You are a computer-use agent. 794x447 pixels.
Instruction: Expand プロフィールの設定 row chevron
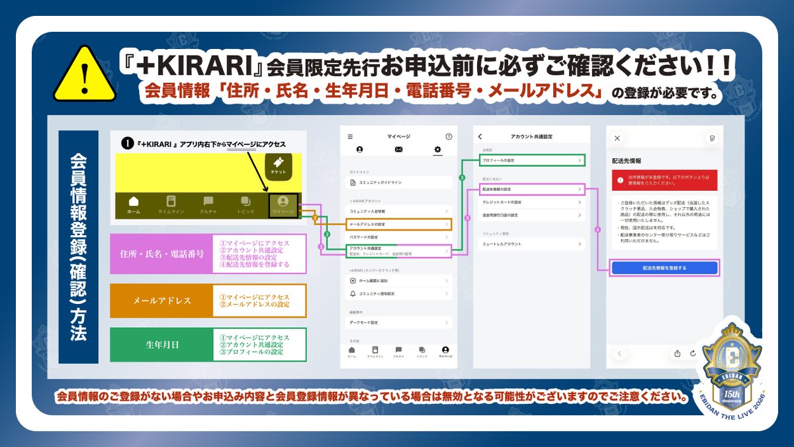[x=580, y=160]
